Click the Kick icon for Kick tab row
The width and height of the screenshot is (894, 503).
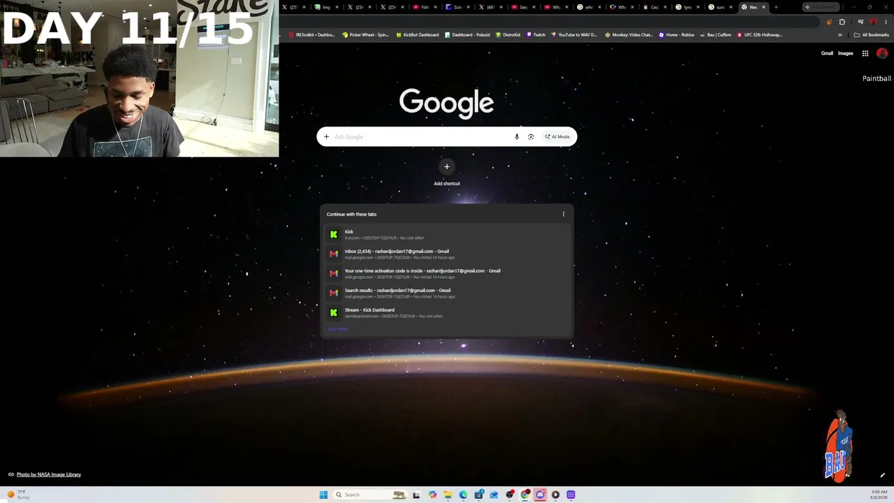tap(333, 235)
